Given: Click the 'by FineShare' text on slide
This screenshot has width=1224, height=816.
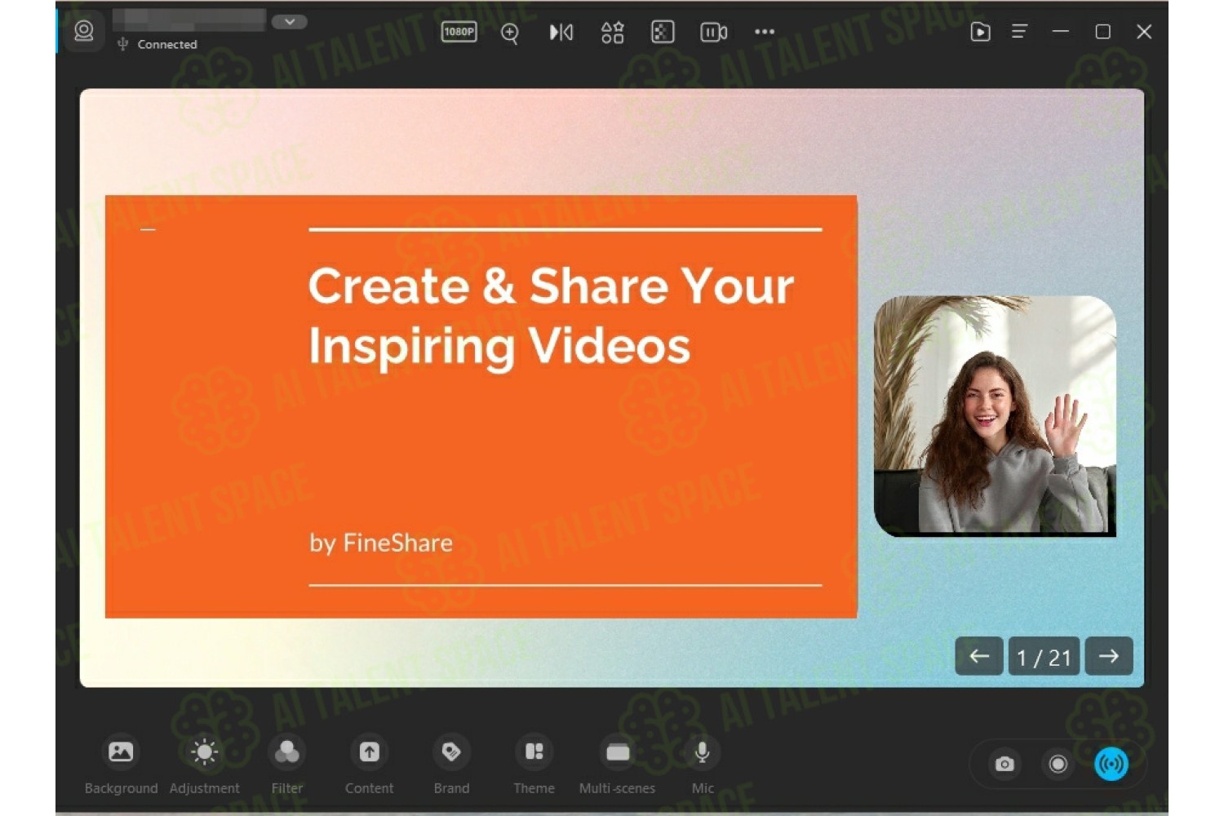Looking at the screenshot, I should point(380,543).
